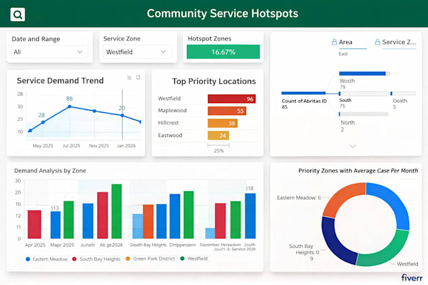Screen dimensions: 428x285
Task: Click the Jan 2026 axis label
Action: point(126,145)
